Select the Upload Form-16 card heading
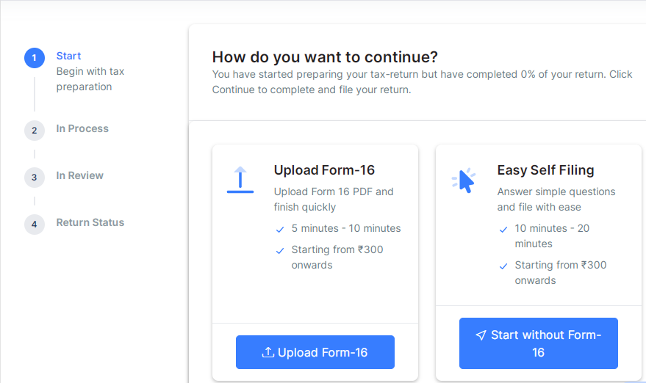The width and height of the screenshot is (646, 383). (324, 170)
